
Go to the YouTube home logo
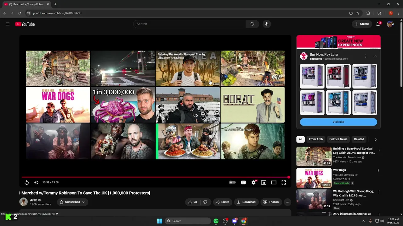(25, 24)
